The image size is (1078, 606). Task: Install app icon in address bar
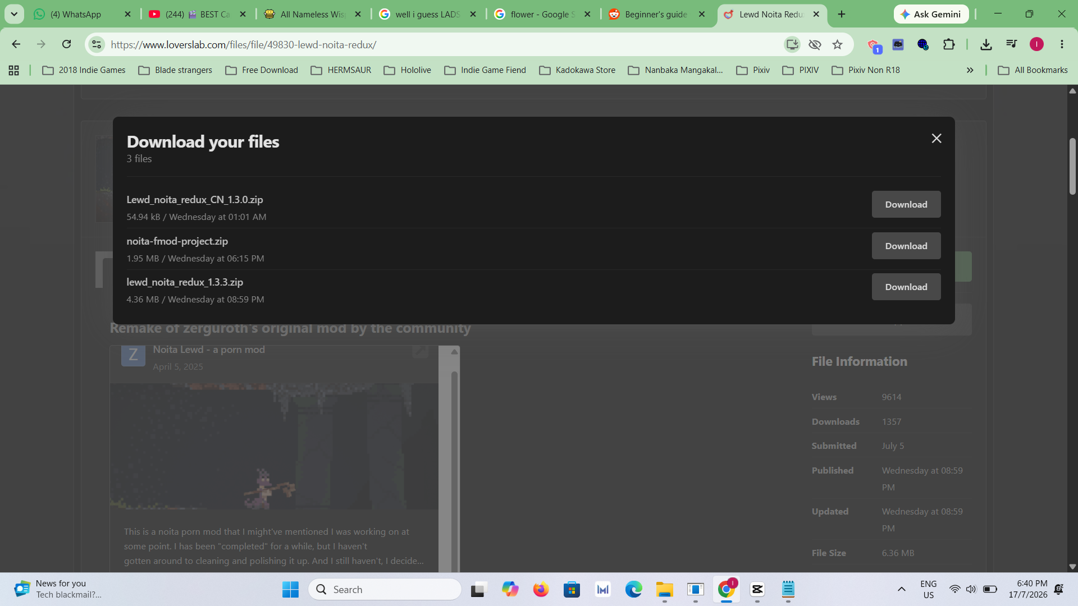[792, 44]
